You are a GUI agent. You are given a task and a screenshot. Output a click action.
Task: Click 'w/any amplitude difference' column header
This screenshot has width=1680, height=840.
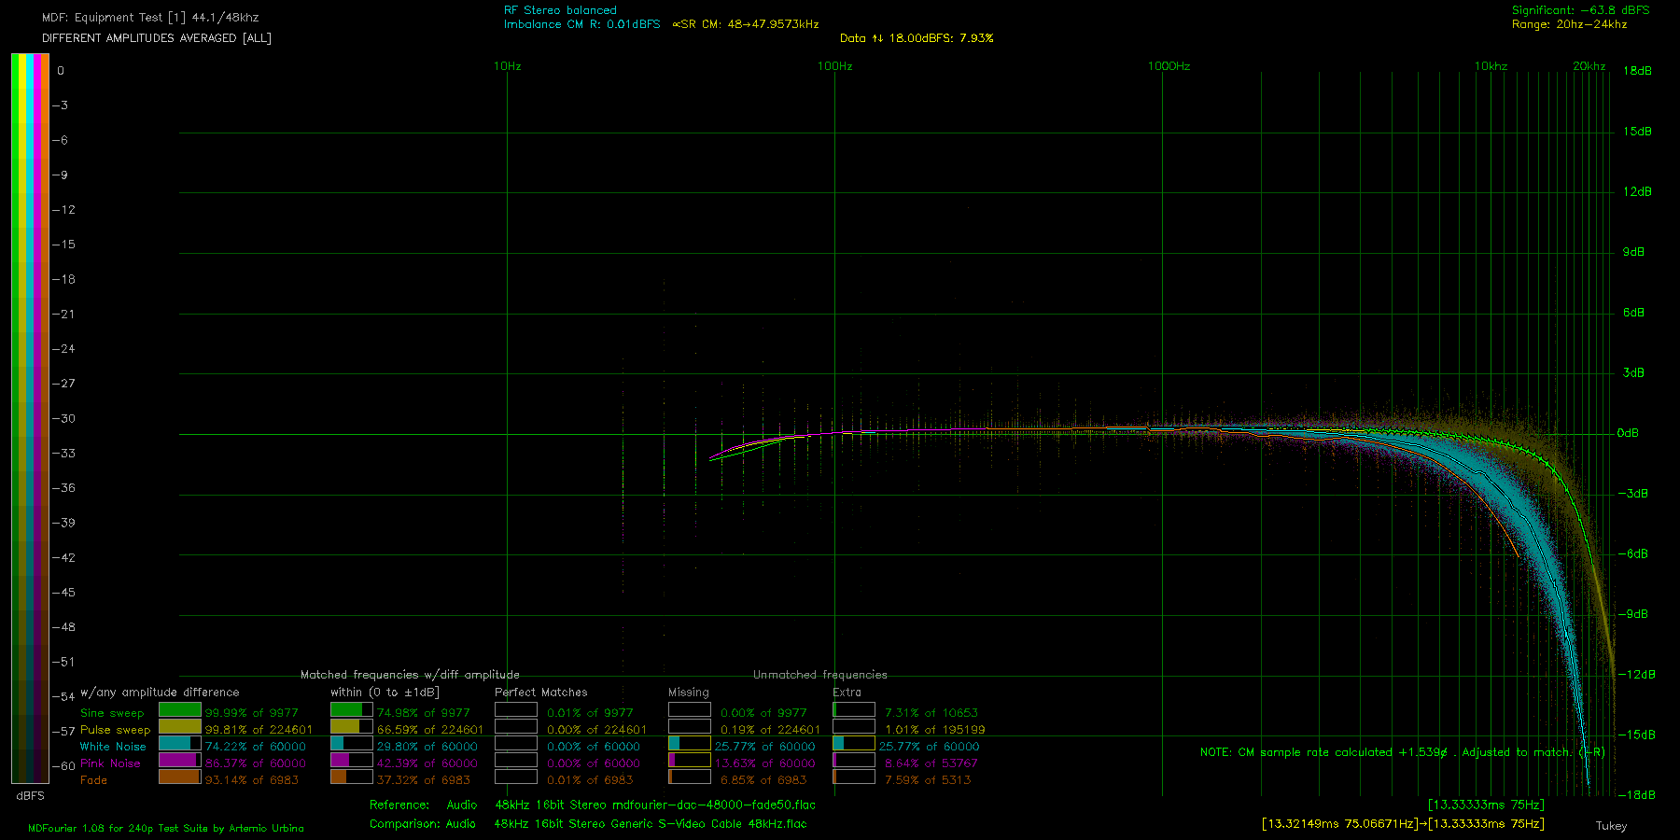(160, 693)
